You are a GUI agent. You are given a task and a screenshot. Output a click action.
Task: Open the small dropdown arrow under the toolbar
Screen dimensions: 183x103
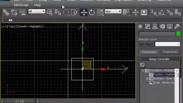(11, 20)
